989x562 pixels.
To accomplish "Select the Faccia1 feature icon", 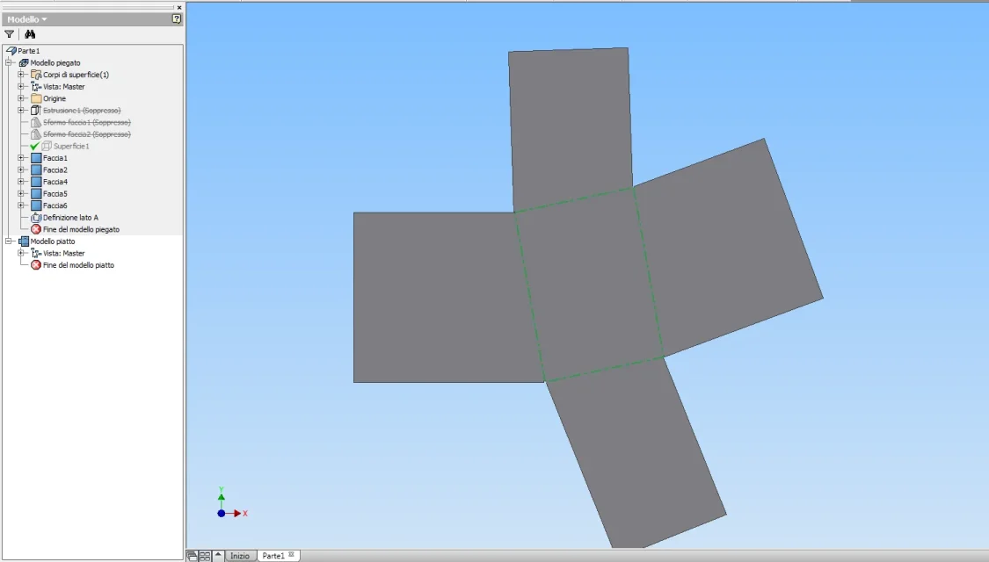I will (36, 158).
